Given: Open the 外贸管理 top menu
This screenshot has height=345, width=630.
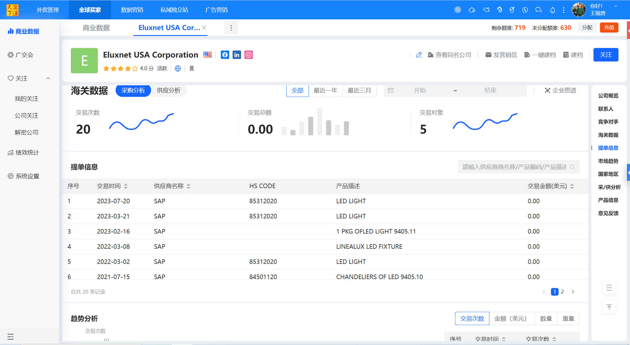Looking at the screenshot, I should coord(48,10).
